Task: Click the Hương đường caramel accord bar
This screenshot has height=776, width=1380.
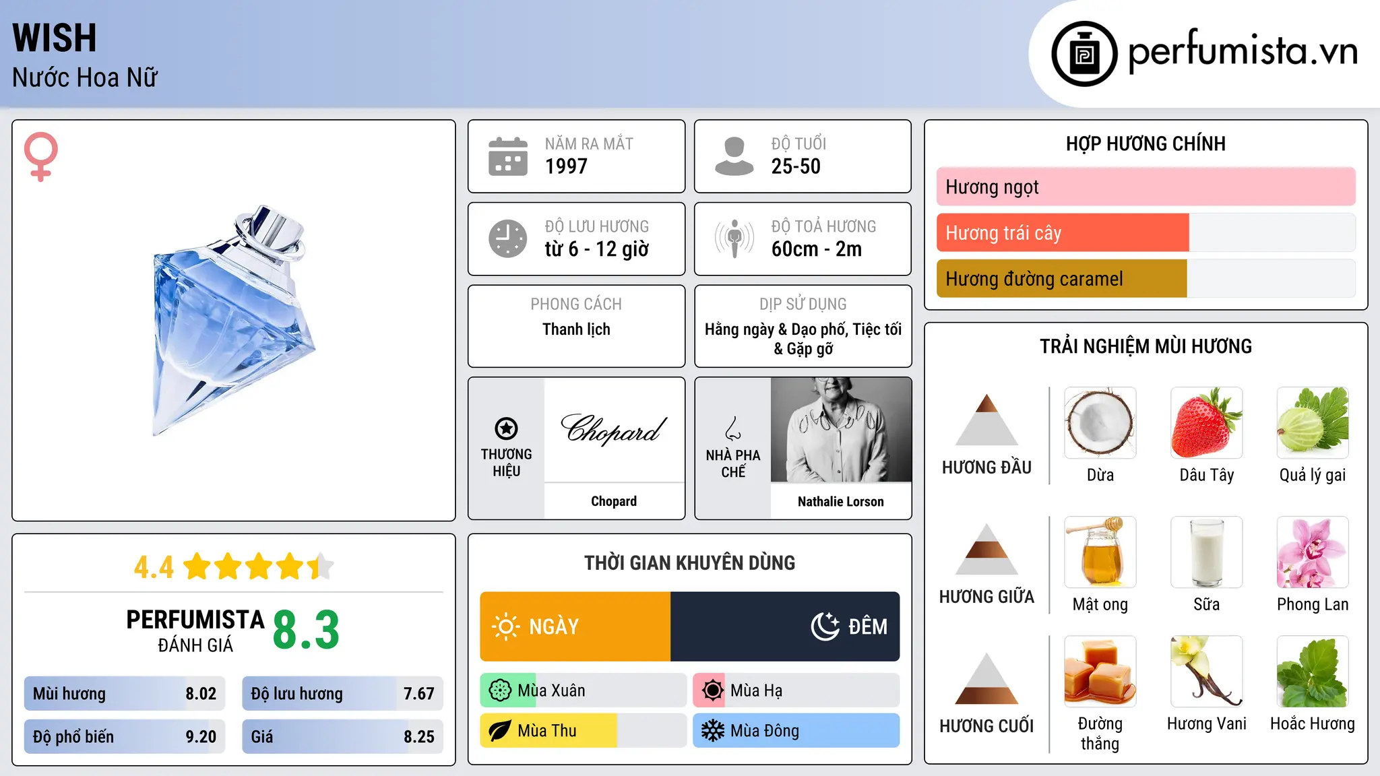Action: (1146, 278)
